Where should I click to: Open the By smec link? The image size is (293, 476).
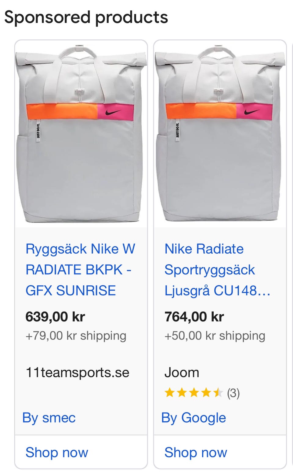(49, 418)
